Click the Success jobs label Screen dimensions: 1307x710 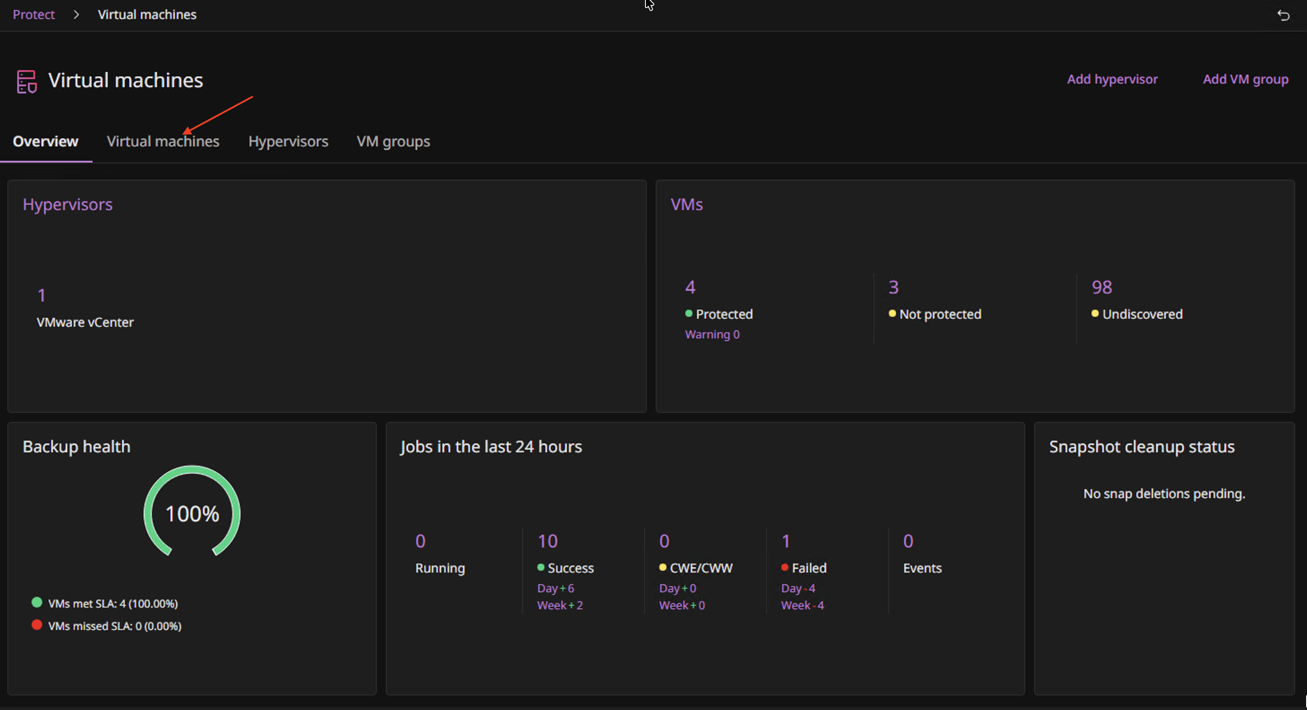click(571, 568)
